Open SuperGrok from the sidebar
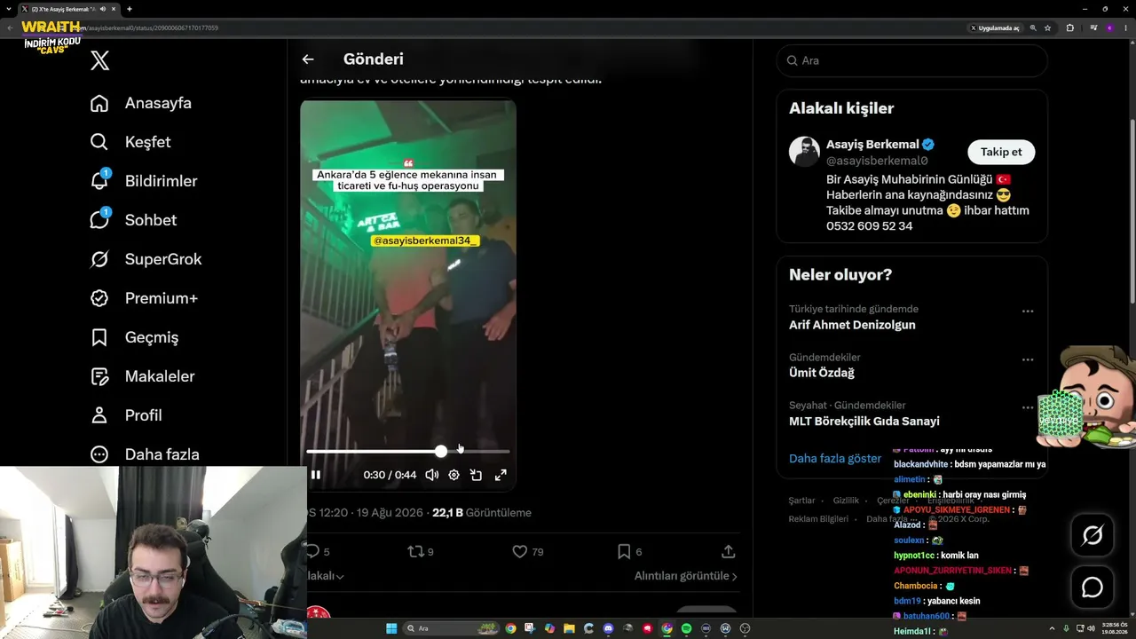The image size is (1136, 639). (x=146, y=259)
